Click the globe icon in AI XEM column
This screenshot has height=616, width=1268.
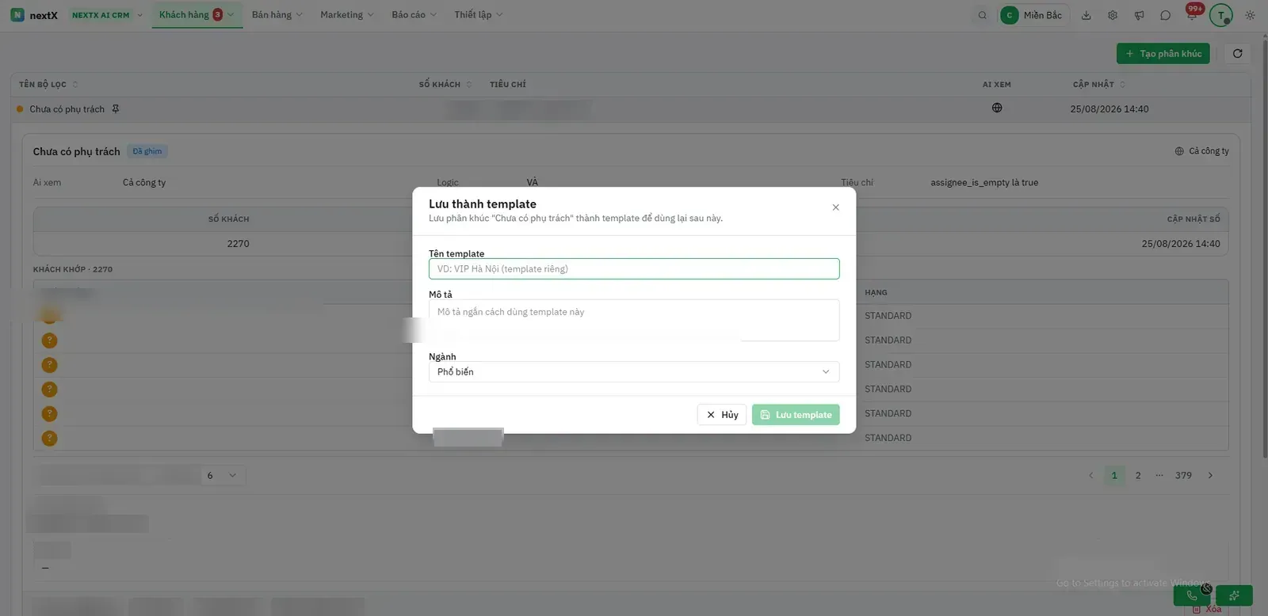pyautogui.click(x=997, y=108)
